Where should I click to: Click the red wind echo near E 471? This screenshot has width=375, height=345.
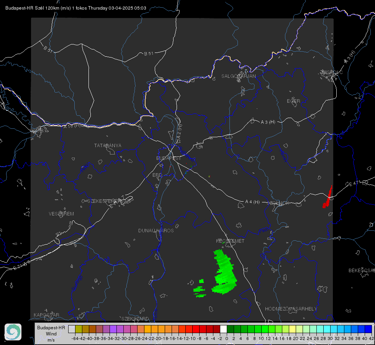click(328, 197)
